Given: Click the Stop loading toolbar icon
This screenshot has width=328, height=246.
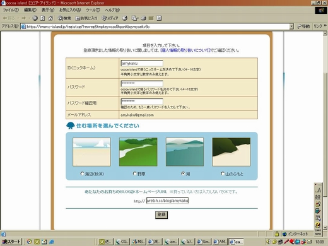Looking at the screenshot, I should [x=35, y=18].
